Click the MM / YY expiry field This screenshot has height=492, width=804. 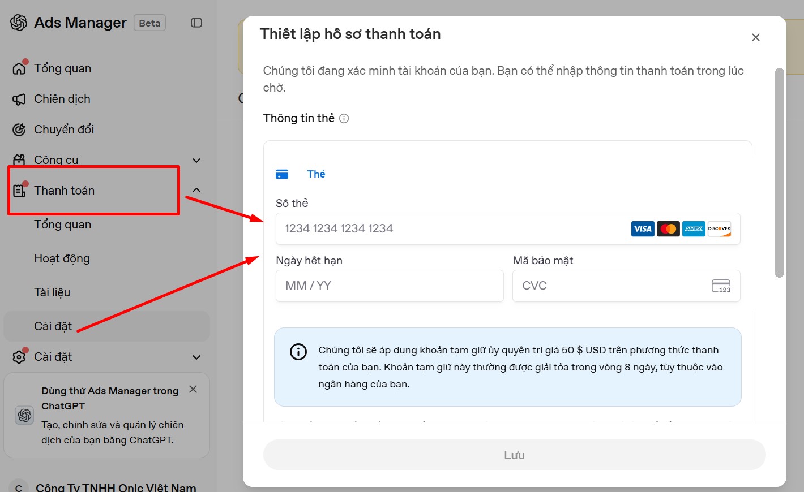[390, 286]
